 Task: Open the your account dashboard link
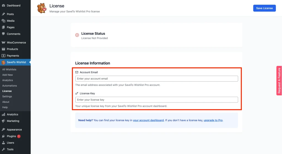click(148, 120)
